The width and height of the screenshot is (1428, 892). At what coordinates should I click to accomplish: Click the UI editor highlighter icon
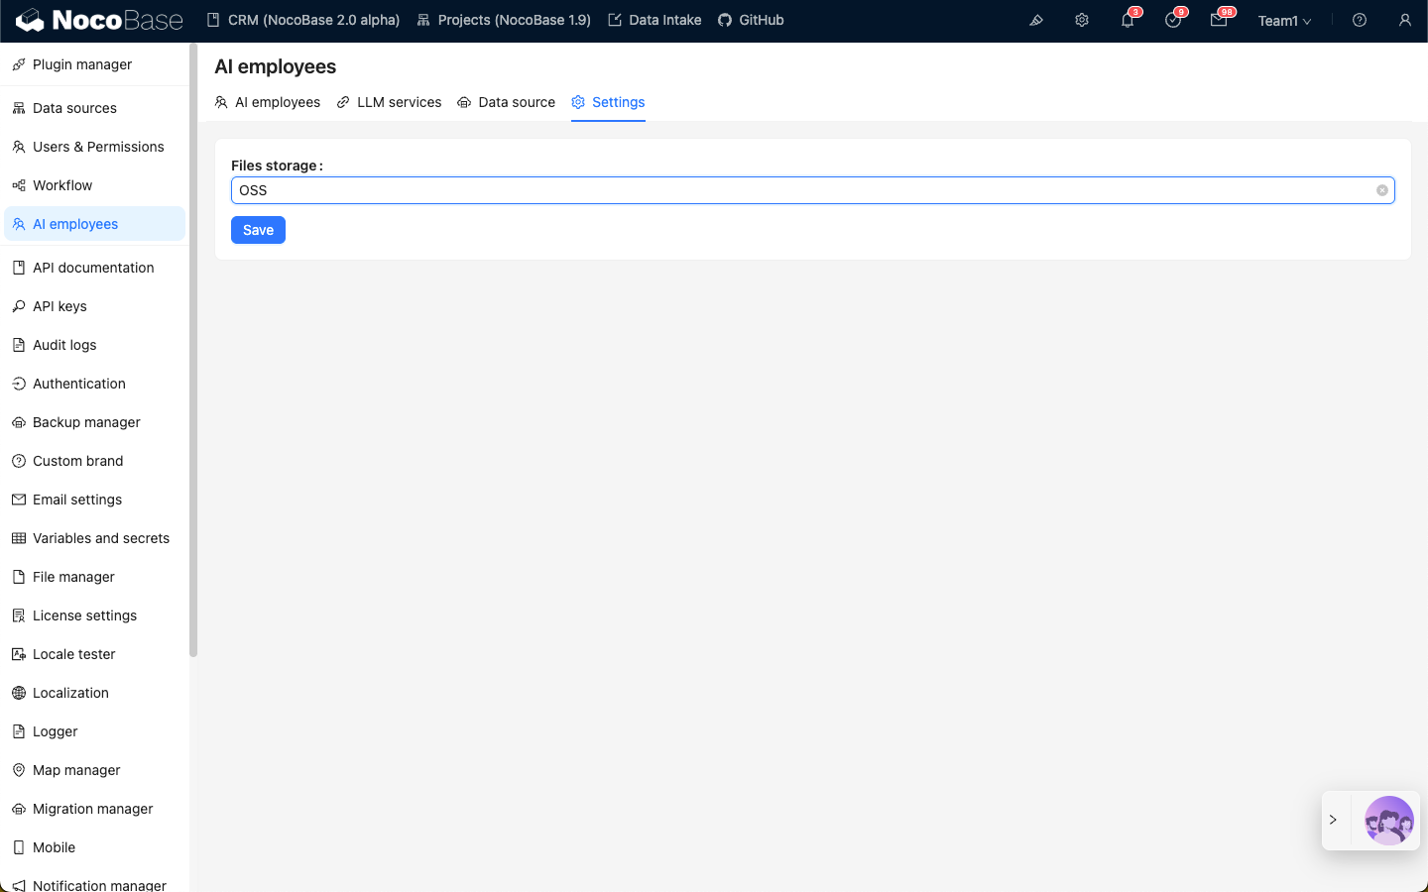coord(1036,20)
